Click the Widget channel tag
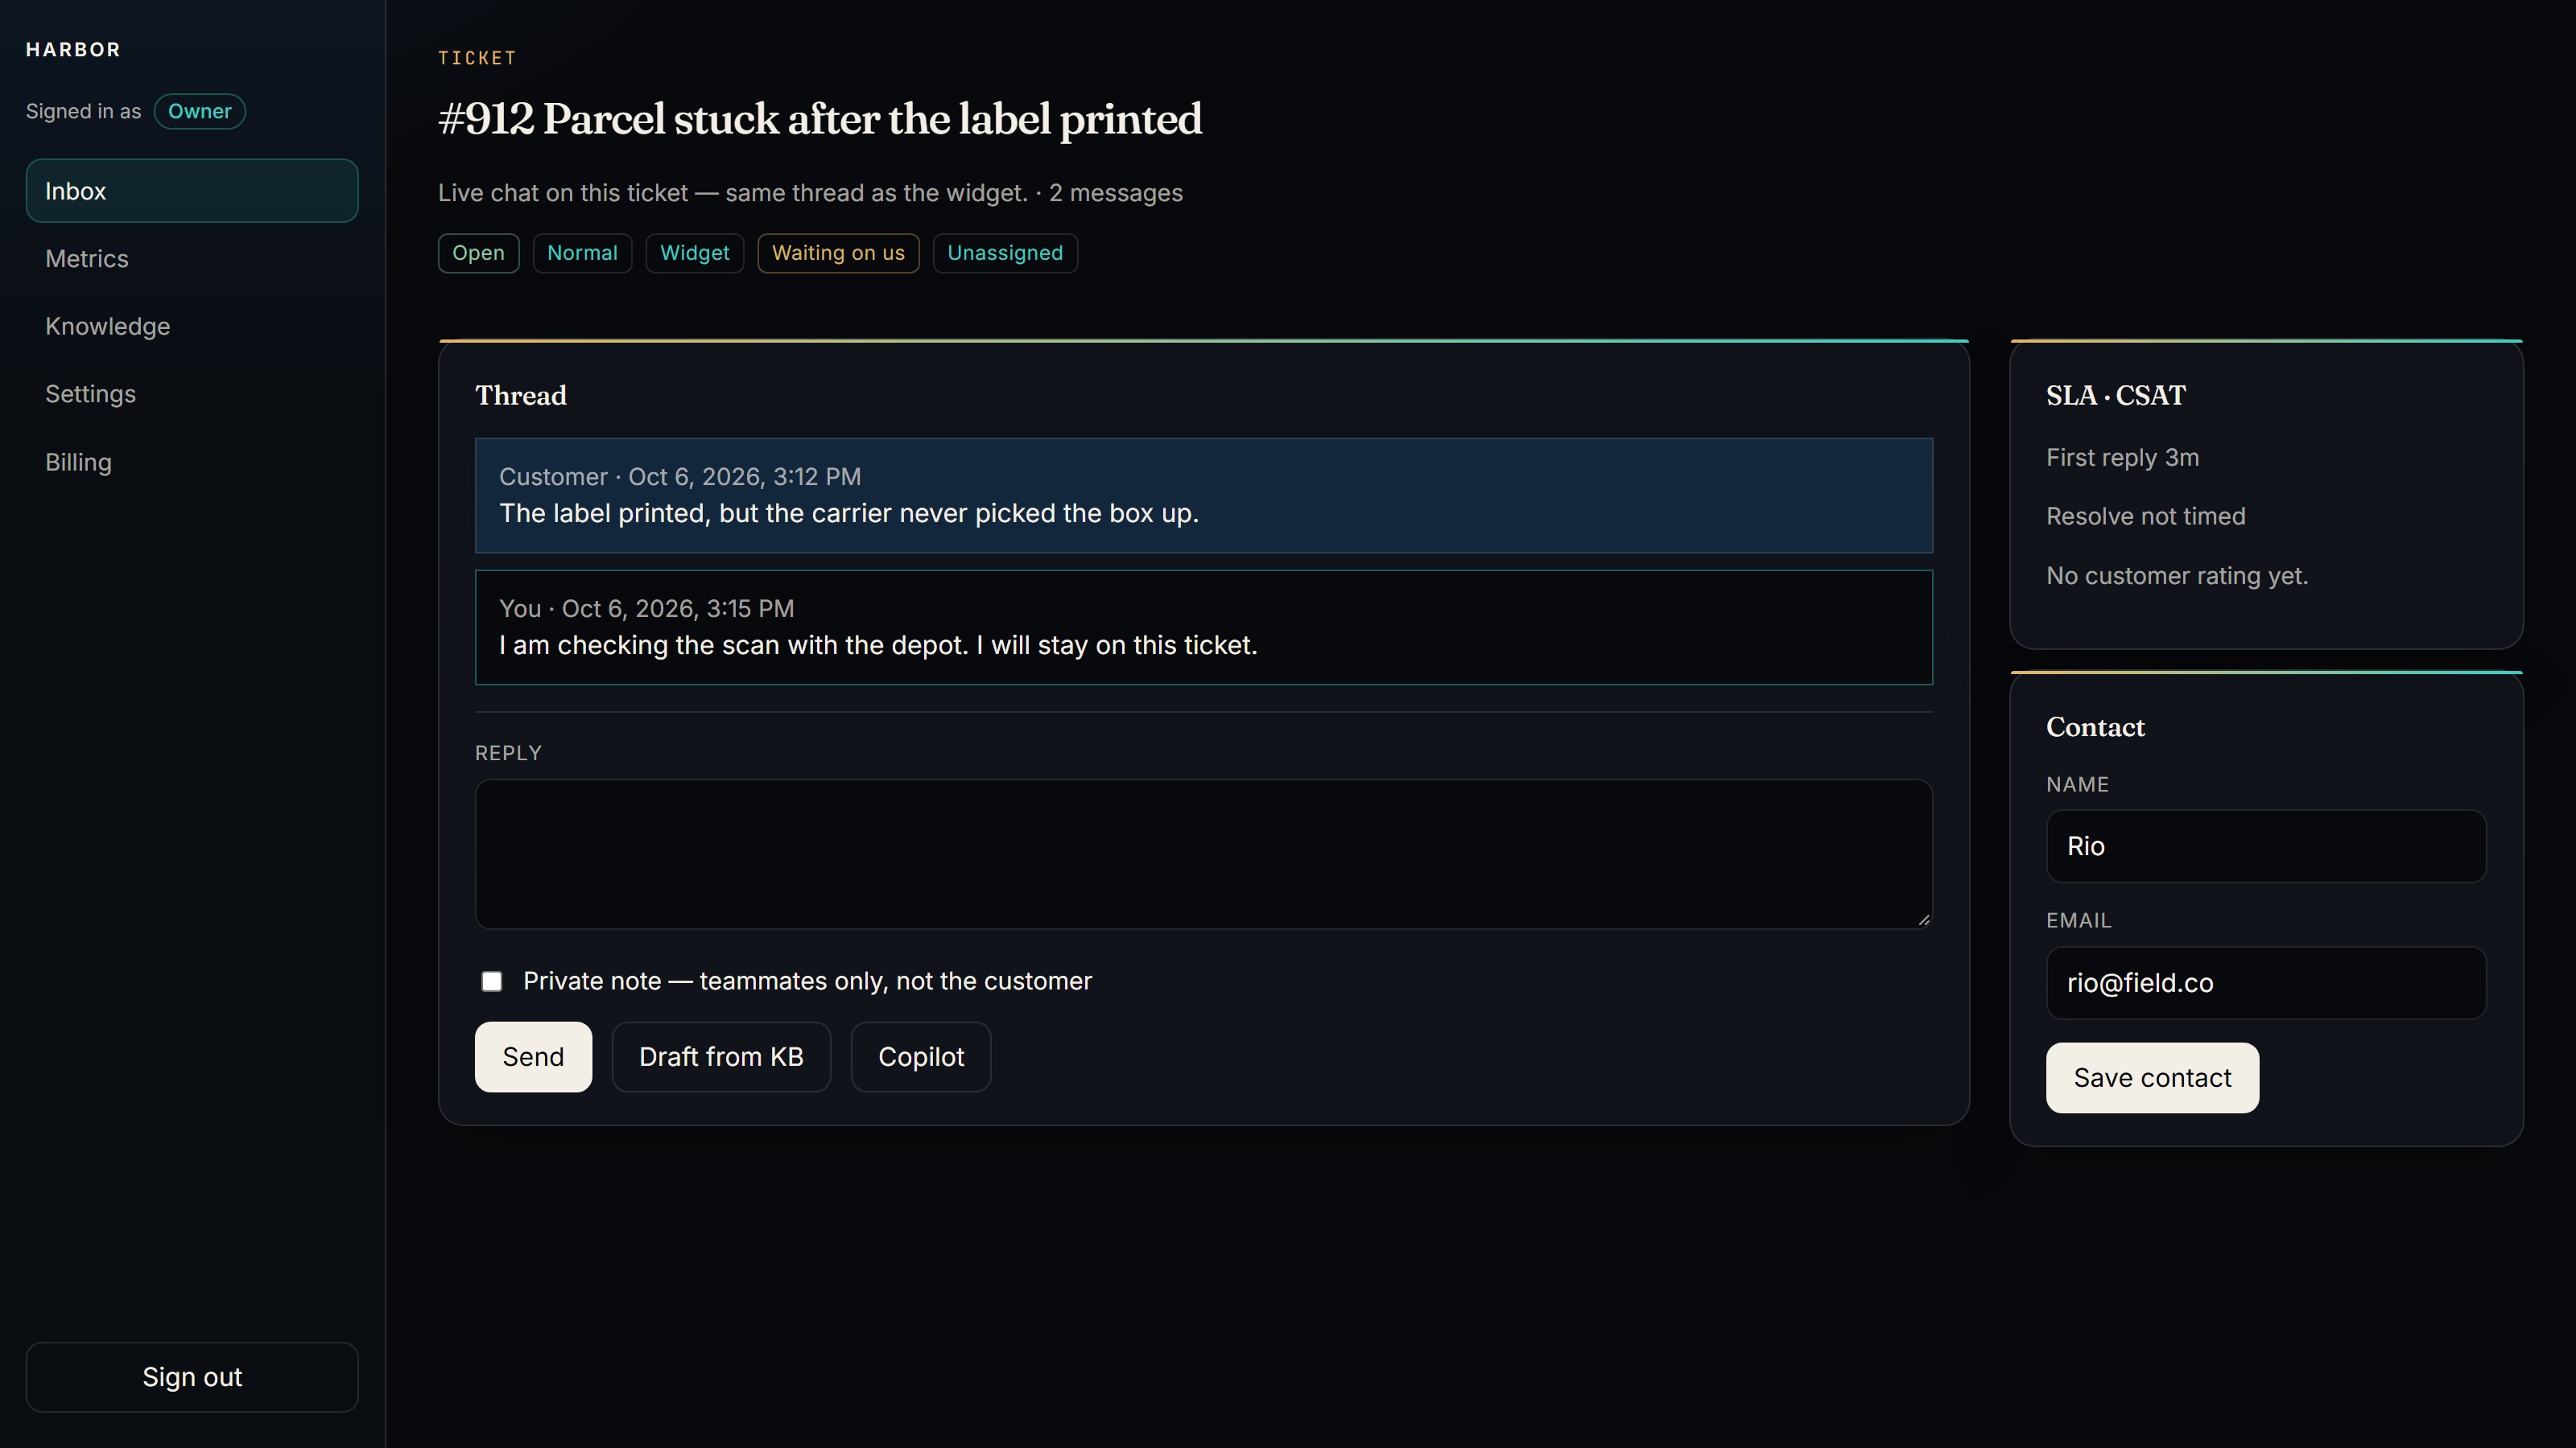The width and height of the screenshot is (2576, 1448). (695, 253)
